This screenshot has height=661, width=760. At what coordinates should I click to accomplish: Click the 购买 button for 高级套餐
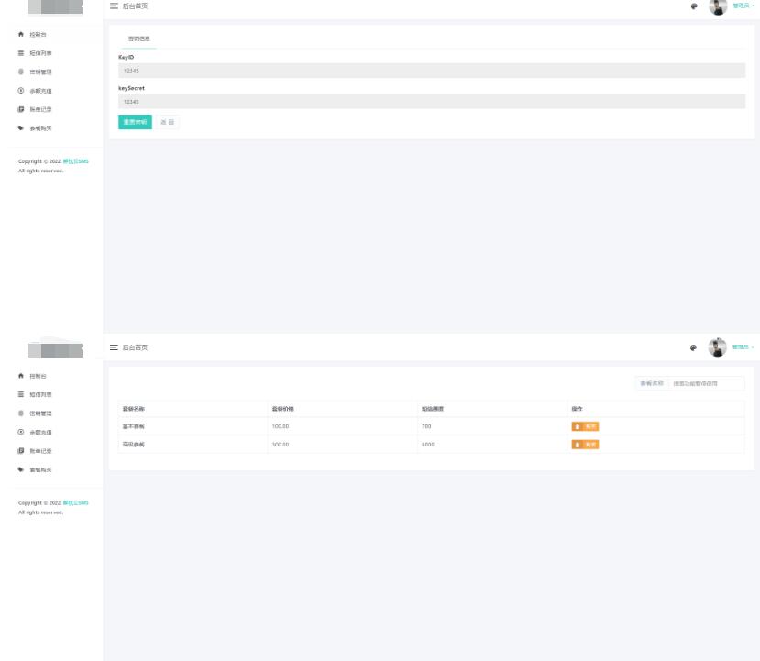click(585, 445)
